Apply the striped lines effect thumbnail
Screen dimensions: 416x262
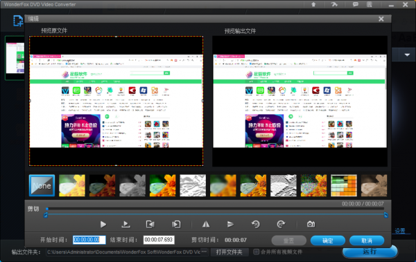[x=253, y=185]
